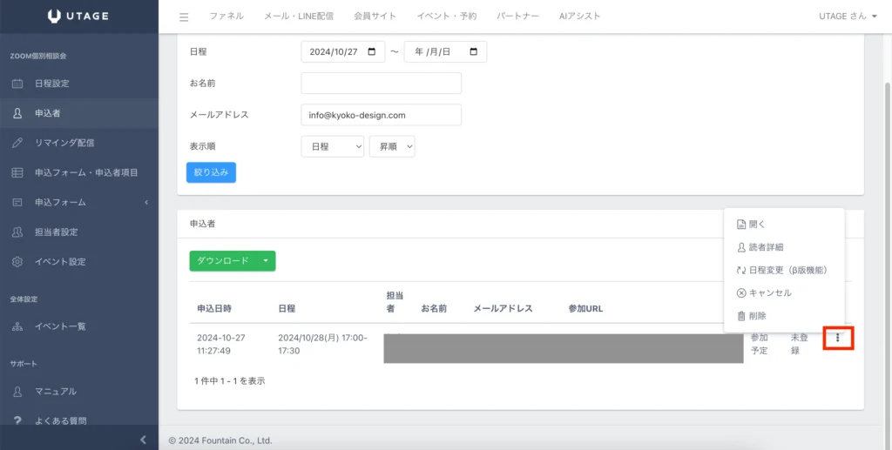
Task: Open 日程設定 in the sidebar
Action: pyautogui.click(x=79, y=84)
